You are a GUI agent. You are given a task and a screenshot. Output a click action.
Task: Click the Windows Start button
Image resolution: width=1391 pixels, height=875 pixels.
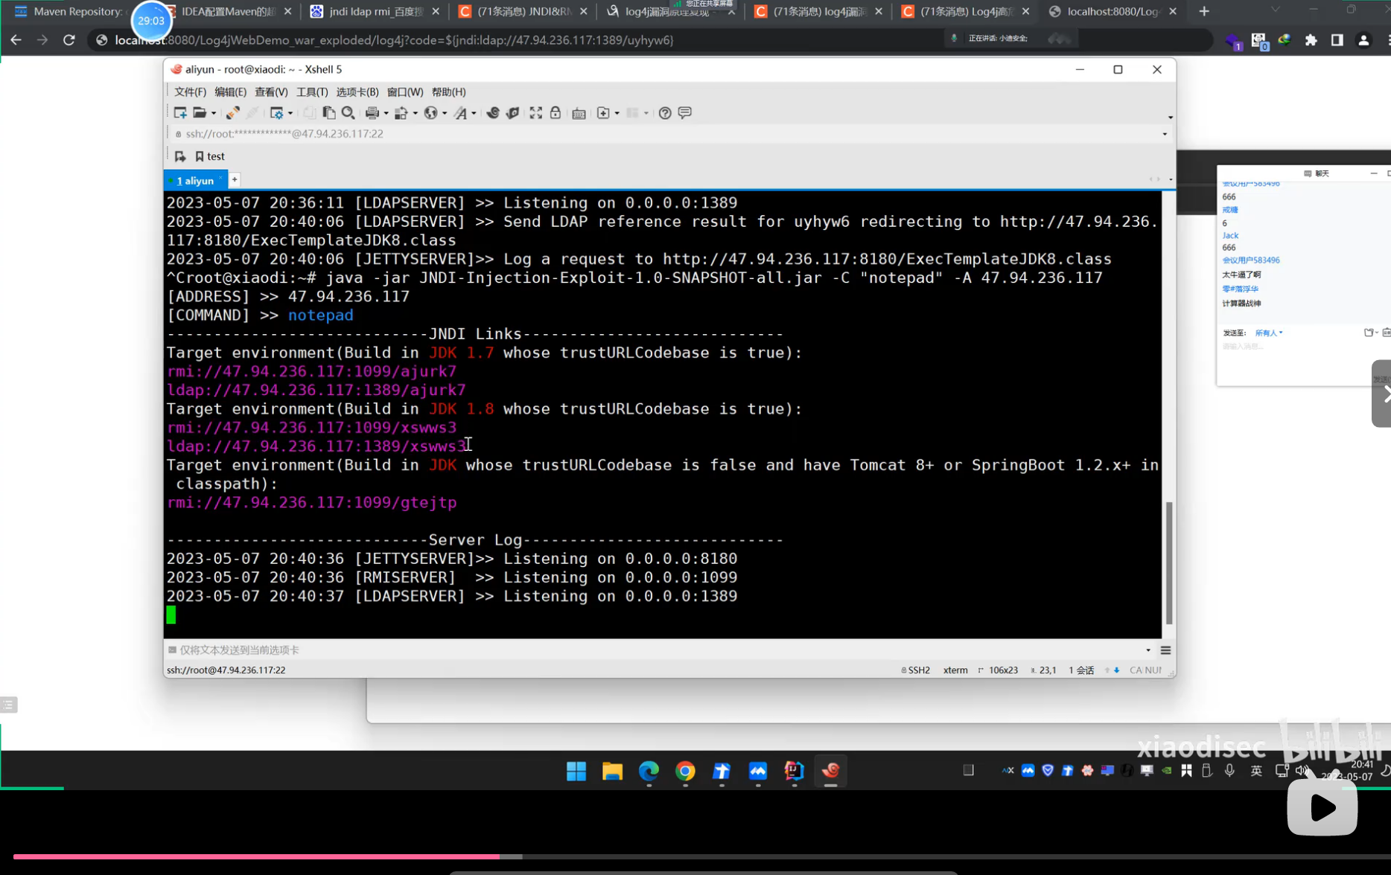point(576,771)
